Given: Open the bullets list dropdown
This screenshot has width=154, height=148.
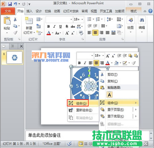Looking at the screenshot, I should [93, 19].
